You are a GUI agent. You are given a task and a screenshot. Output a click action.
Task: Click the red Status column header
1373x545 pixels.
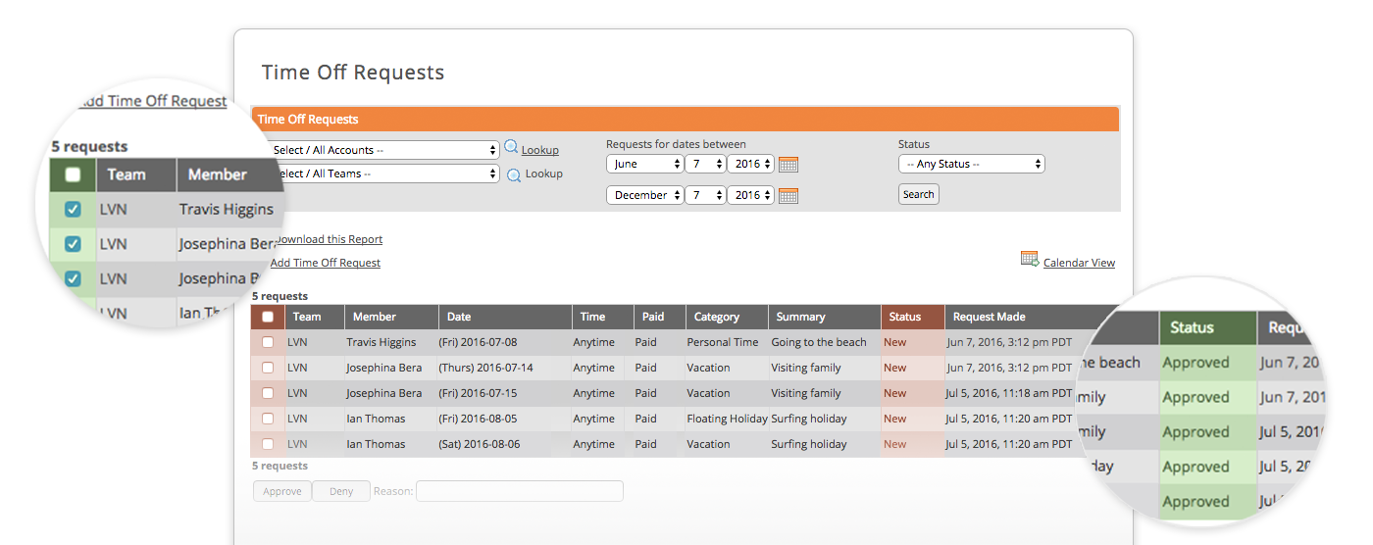(x=913, y=317)
